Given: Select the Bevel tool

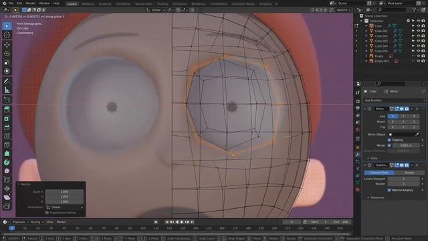Looking at the screenshot, I should pos(7,127).
